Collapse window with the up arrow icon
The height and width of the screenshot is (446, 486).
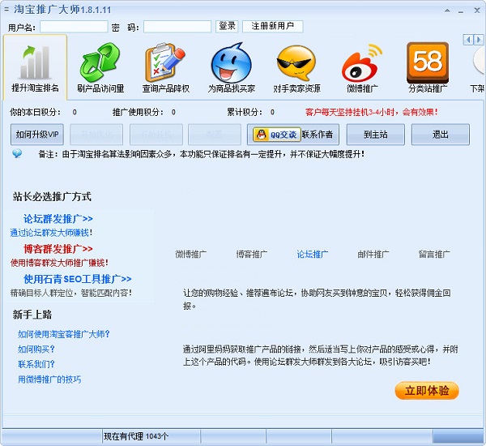tap(447, 11)
